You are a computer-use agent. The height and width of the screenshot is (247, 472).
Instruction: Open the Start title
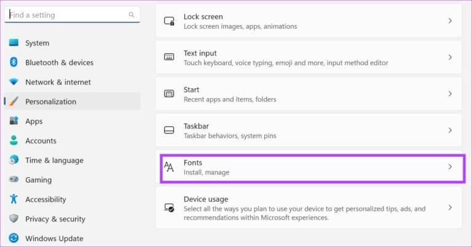192,89
